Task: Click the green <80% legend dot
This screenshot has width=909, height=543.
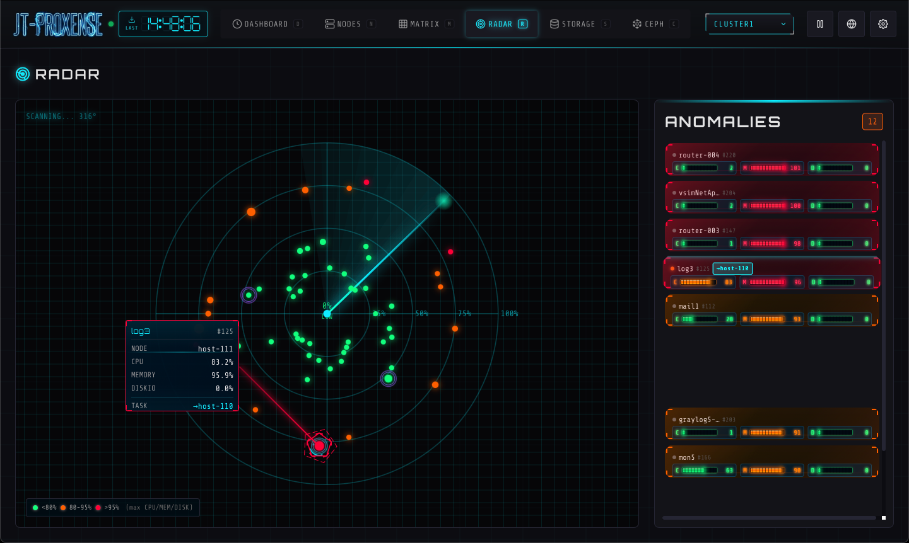Action: coord(35,508)
